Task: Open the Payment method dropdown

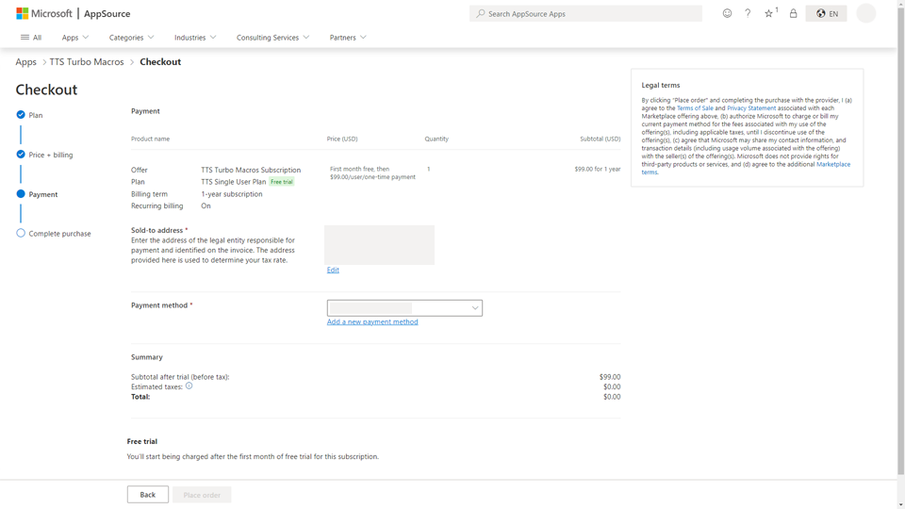Action: coord(404,308)
